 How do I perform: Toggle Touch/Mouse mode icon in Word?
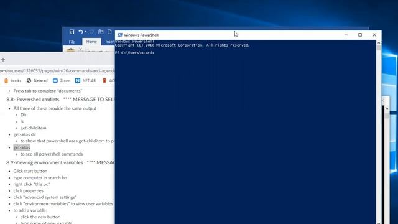coord(101,32)
